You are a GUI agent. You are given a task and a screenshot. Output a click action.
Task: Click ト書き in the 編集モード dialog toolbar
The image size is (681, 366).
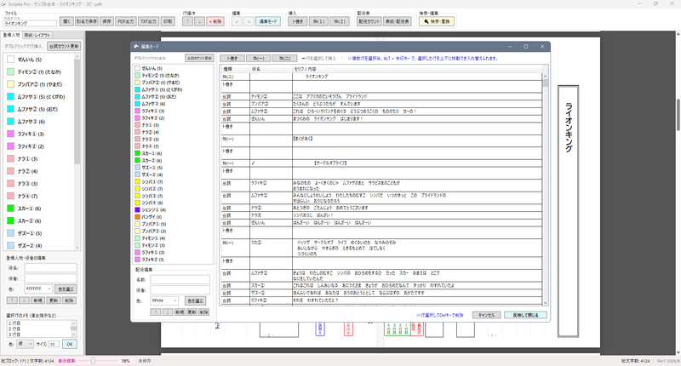(x=232, y=58)
